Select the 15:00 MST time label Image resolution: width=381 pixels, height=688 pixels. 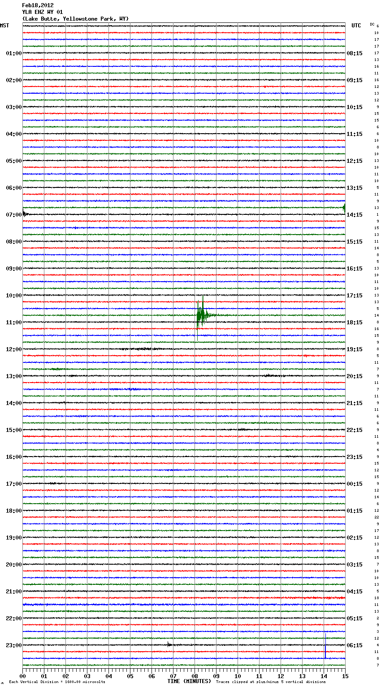[x=14, y=430]
